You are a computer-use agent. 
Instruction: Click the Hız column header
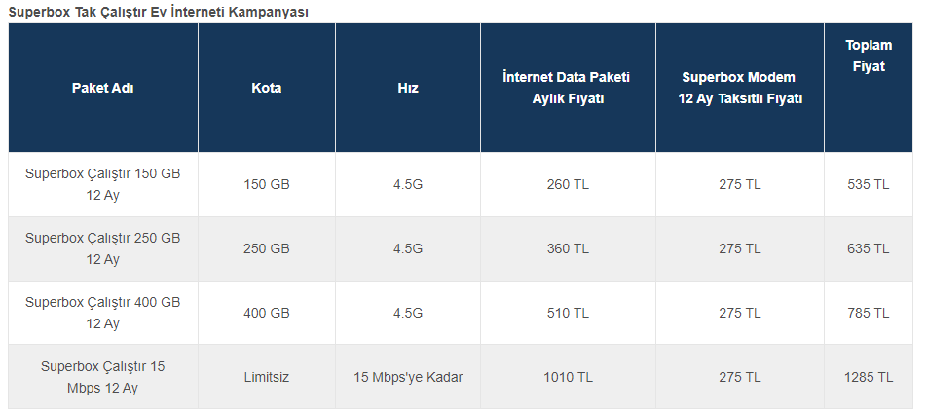[x=408, y=88]
